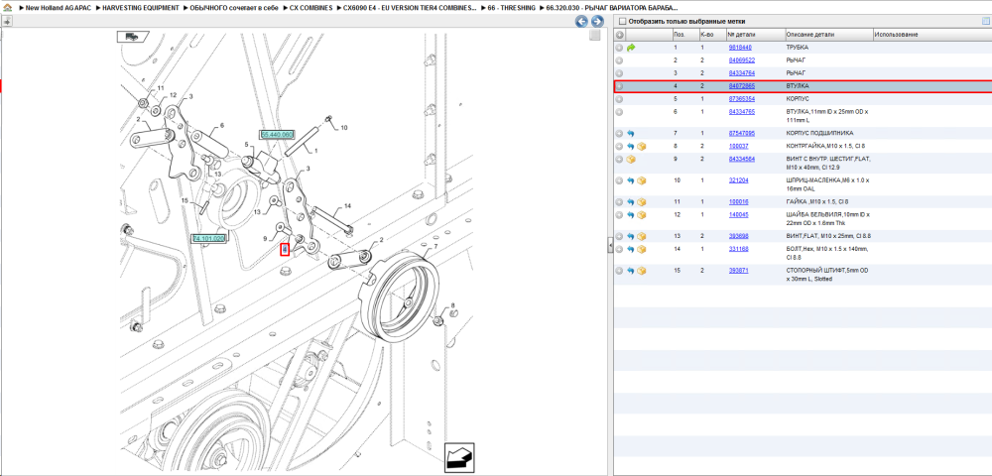
Task: Toggle the select-all circle in table header
Action: pos(619,34)
